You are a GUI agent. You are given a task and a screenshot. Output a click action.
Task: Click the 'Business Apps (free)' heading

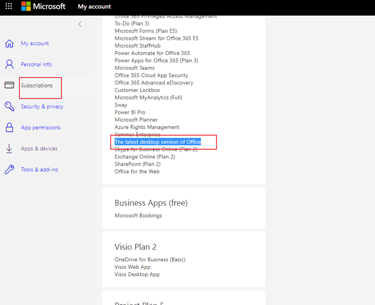(x=151, y=203)
